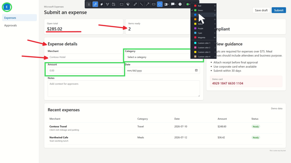Click the Travel category cell

(x=140, y=126)
